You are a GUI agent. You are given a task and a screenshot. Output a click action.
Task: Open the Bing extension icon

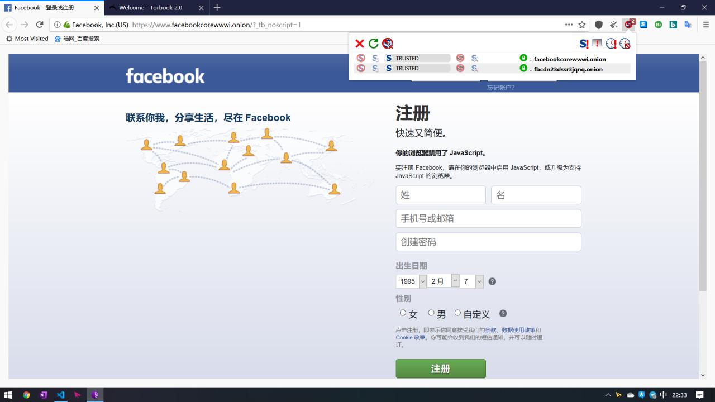point(674,25)
